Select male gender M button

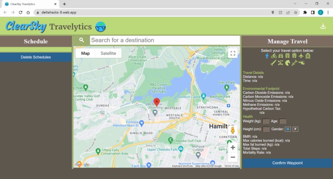click(x=288, y=129)
